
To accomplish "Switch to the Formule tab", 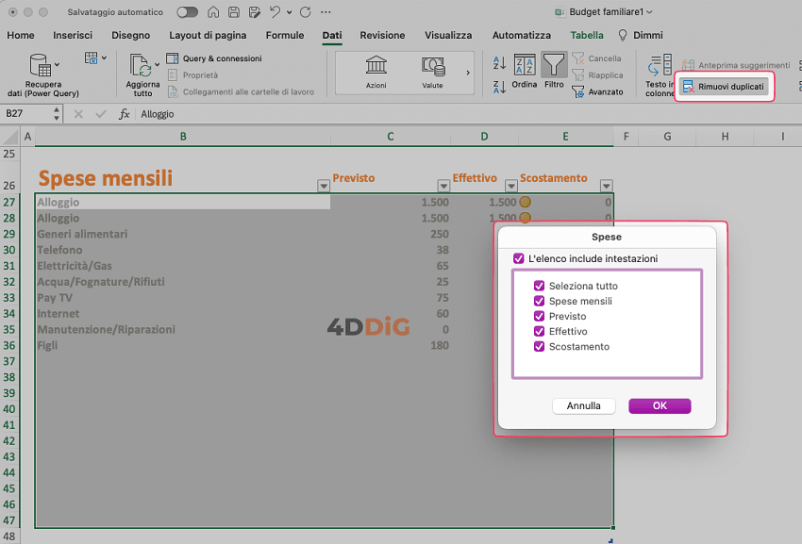I will pyautogui.click(x=284, y=35).
